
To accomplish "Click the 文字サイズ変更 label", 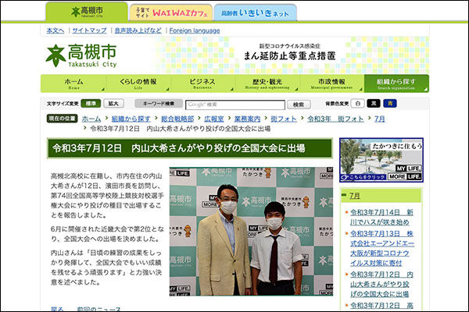I will pos(63,104).
